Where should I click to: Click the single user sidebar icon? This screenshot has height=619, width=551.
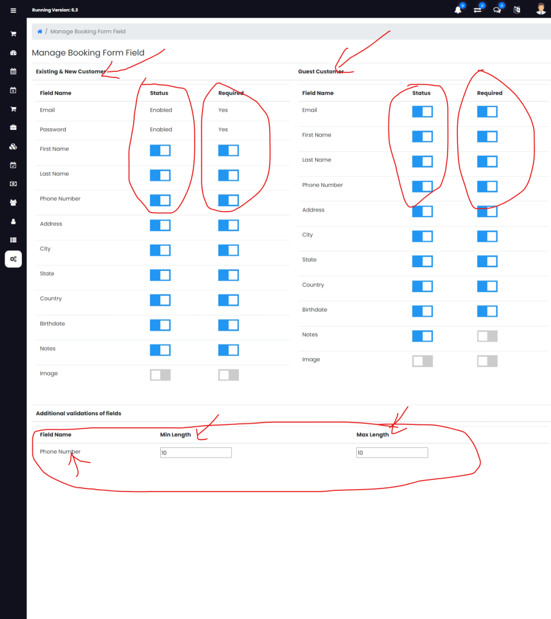pos(13,221)
